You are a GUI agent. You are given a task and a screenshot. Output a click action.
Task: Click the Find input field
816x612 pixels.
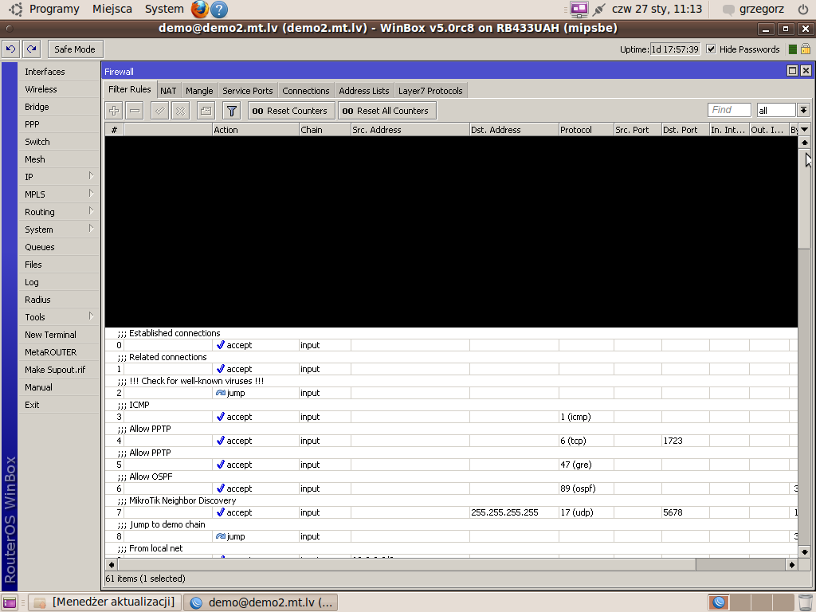click(730, 110)
